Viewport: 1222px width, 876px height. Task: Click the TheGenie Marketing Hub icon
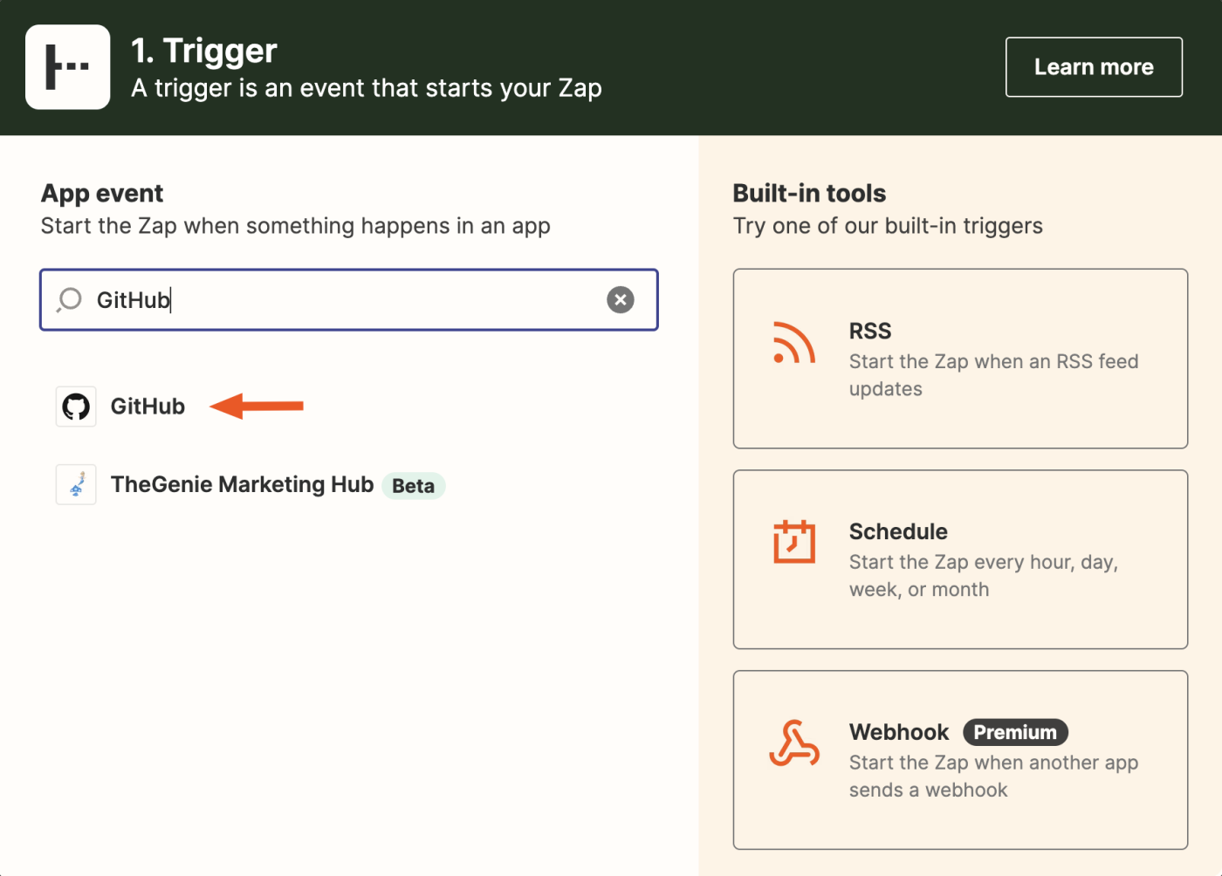[x=76, y=484]
